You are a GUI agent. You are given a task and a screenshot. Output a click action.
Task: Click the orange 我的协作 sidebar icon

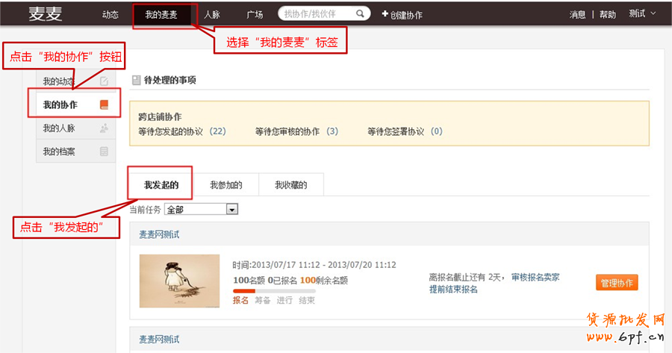104,104
